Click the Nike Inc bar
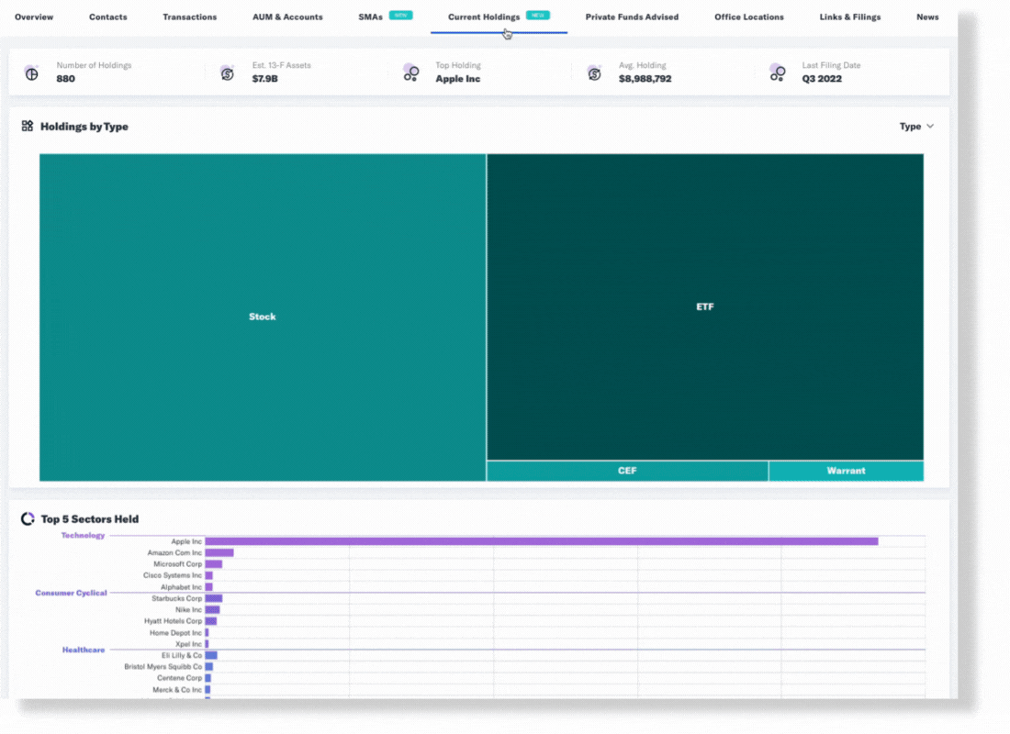The image size is (1010, 734). [212, 610]
